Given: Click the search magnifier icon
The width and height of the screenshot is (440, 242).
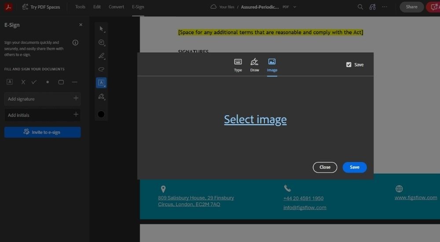Looking at the screenshot, I should tap(360, 7).
